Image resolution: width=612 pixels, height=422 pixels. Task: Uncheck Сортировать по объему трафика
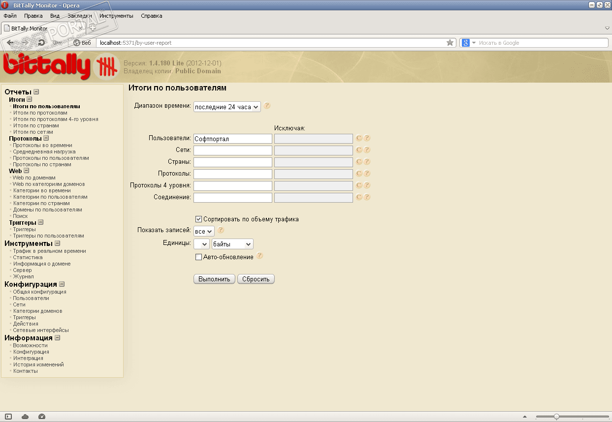click(199, 219)
